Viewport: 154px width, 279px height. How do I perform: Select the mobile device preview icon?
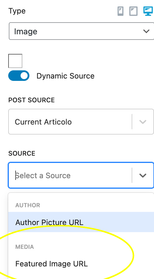(120, 11)
